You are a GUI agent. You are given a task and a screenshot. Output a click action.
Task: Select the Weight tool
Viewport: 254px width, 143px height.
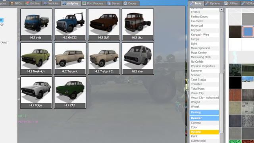(204, 102)
